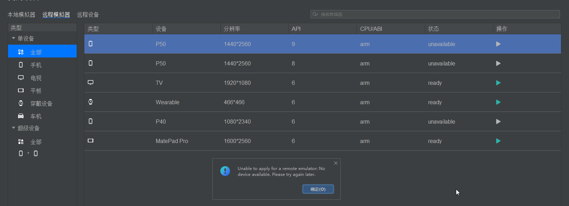Switch to 远程设备 tab
569x206 pixels.
pos(88,15)
